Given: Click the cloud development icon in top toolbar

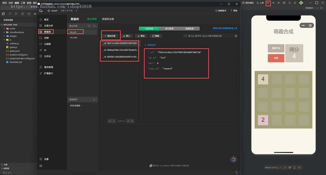Looking at the screenshot, I should point(268,3).
